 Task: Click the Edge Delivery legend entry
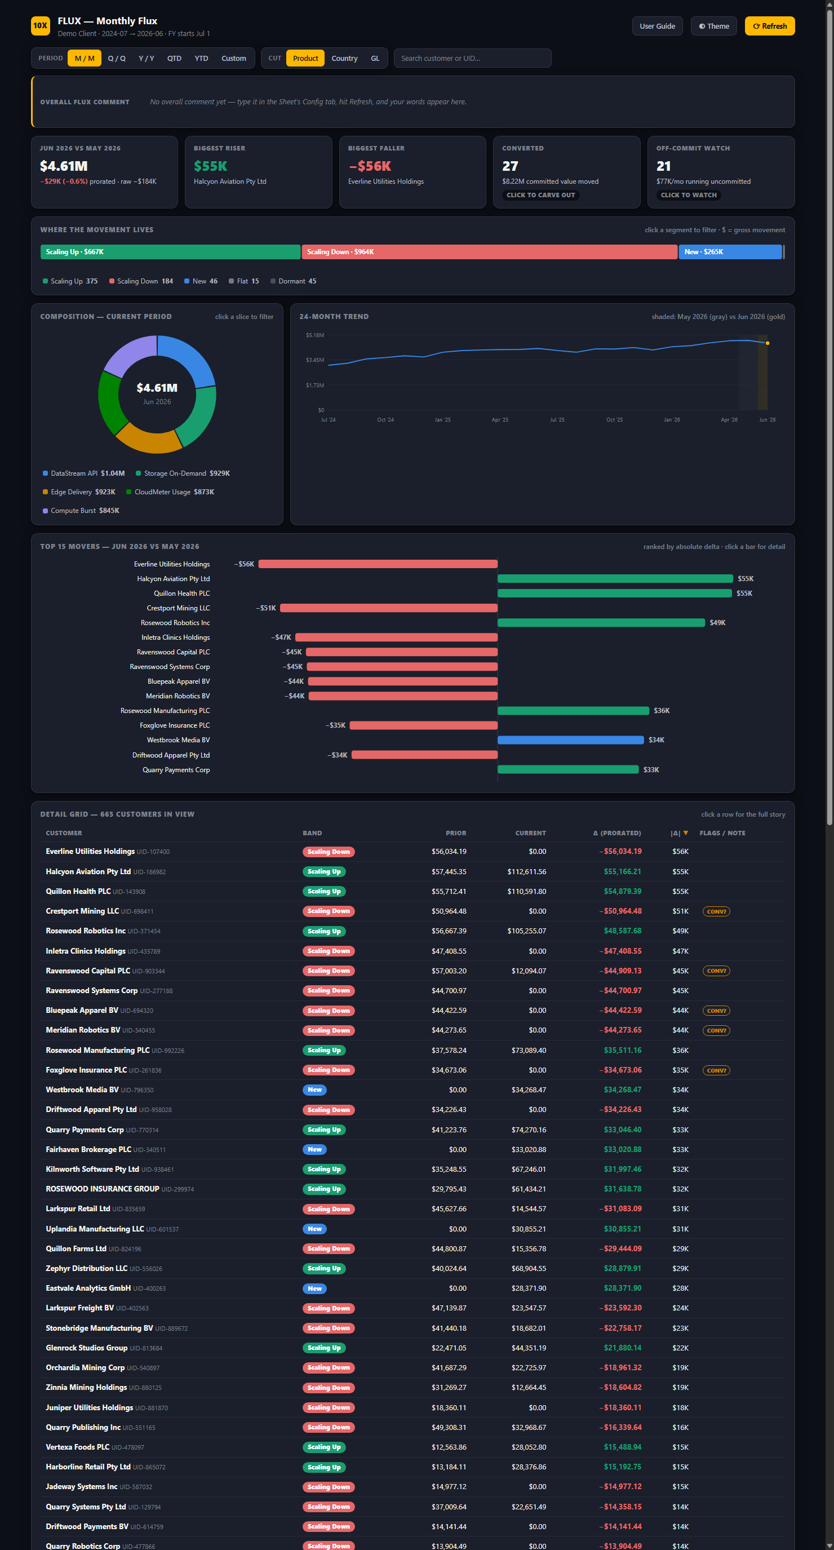pyautogui.click(x=79, y=491)
